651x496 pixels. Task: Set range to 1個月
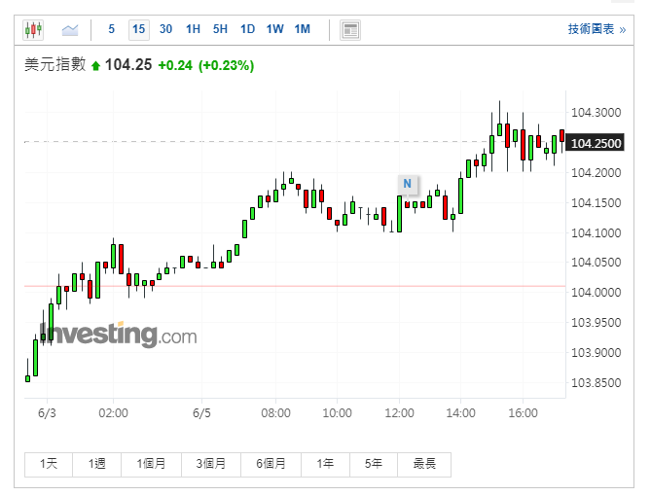[151, 464]
